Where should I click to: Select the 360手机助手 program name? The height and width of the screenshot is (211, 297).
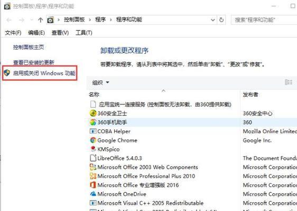tap(112, 122)
